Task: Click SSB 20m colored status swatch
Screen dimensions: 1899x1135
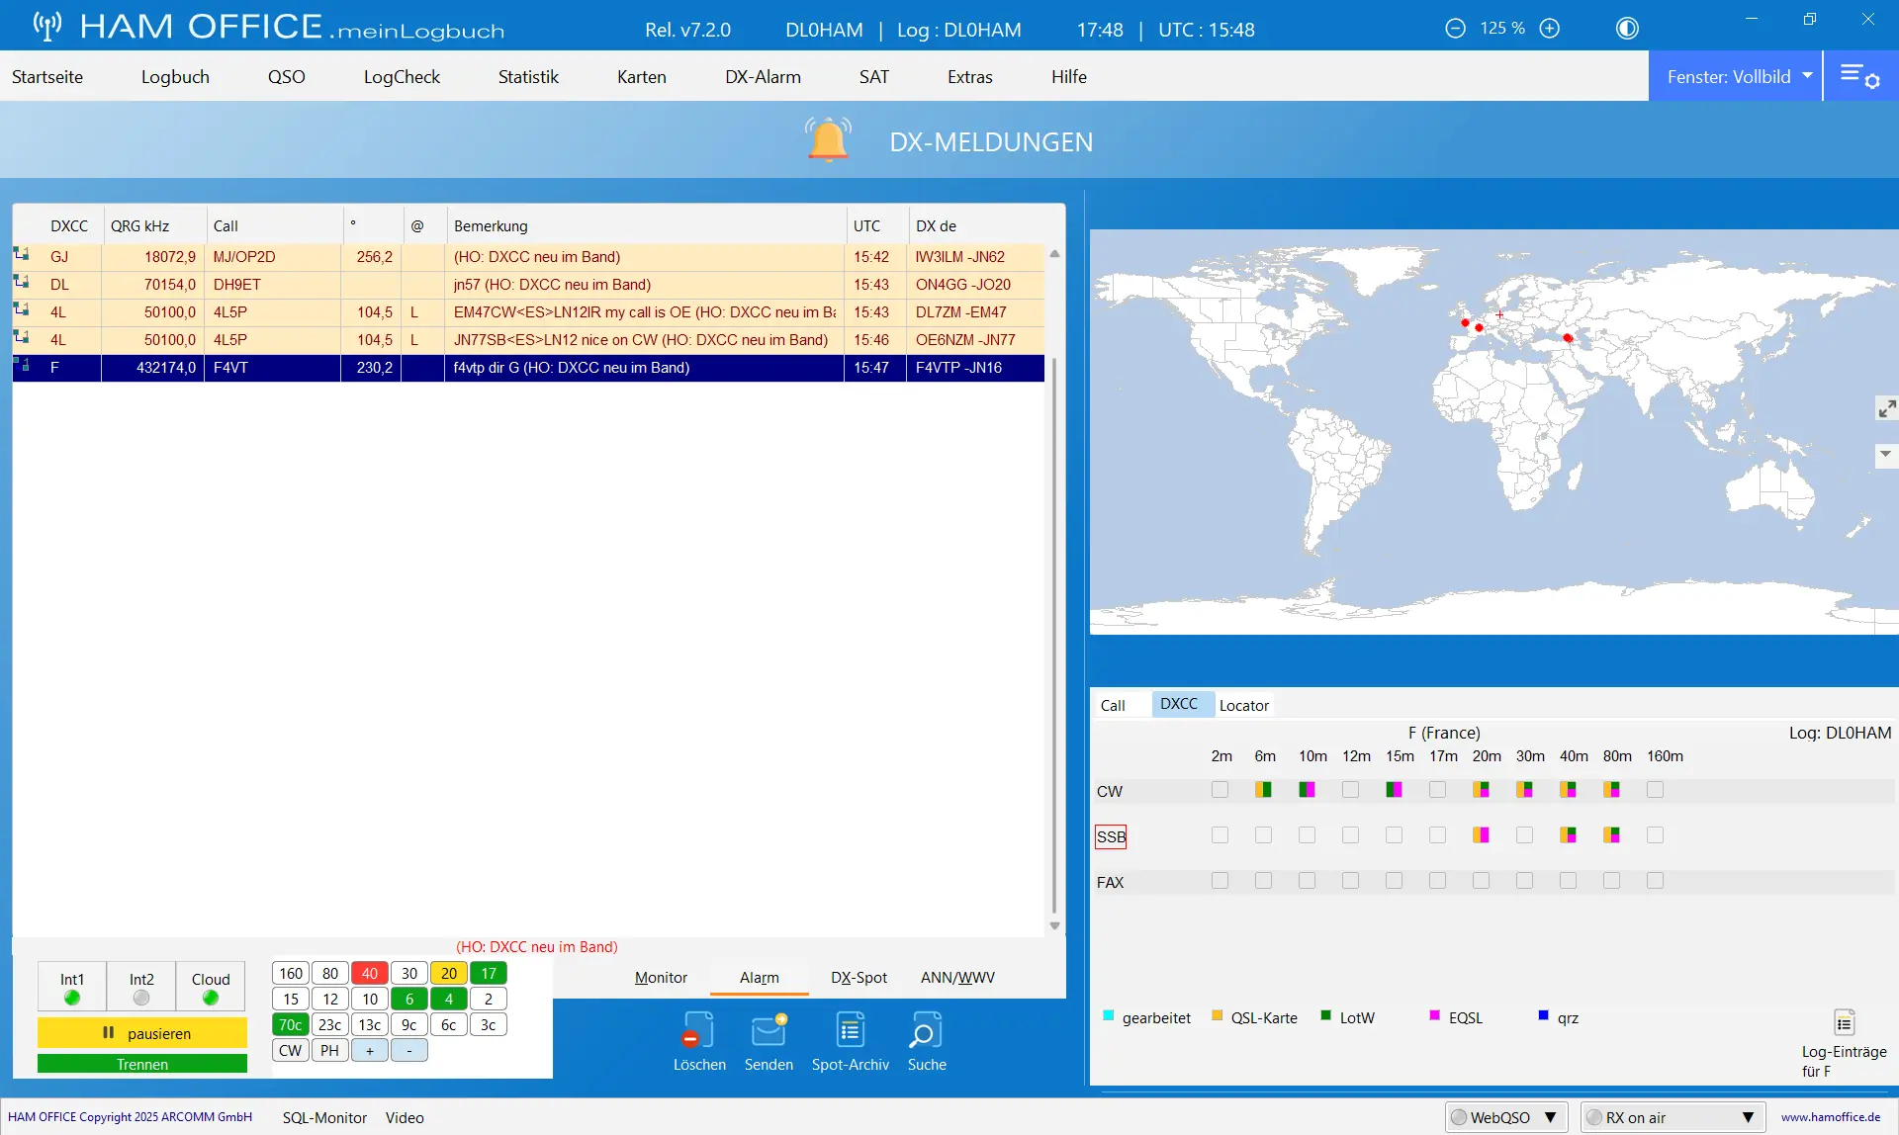Action: 1481,834
